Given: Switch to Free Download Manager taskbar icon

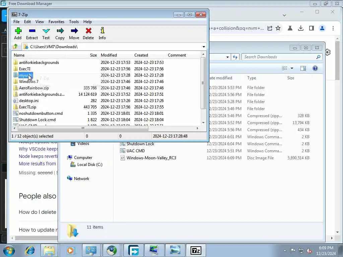Looking at the screenshot, I should (x=133, y=250).
